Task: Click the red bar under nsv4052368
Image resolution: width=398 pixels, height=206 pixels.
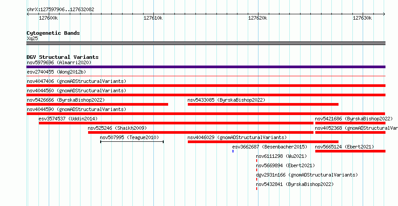Action: [350, 132]
